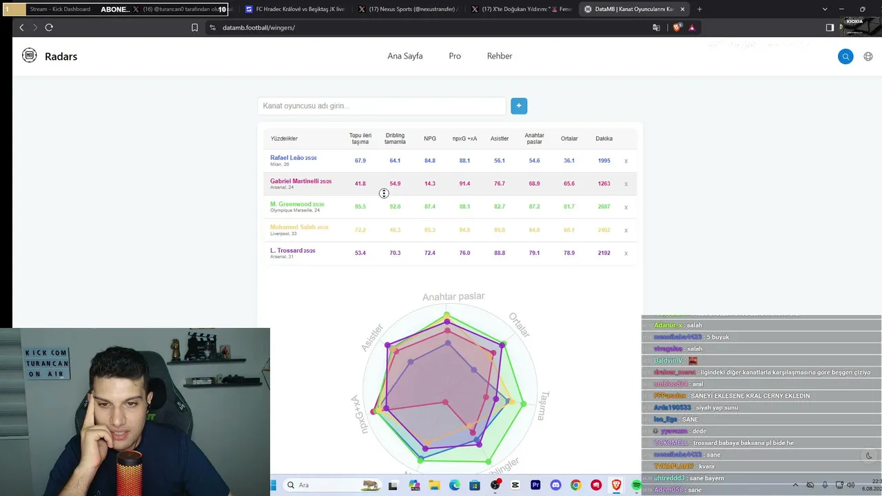Open the blue search icon in header
The width and height of the screenshot is (882, 496).
click(x=845, y=56)
